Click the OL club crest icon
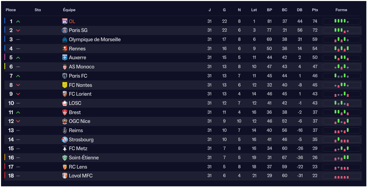The width and height of the screenshot is (367, 187). tap(65, 21)
